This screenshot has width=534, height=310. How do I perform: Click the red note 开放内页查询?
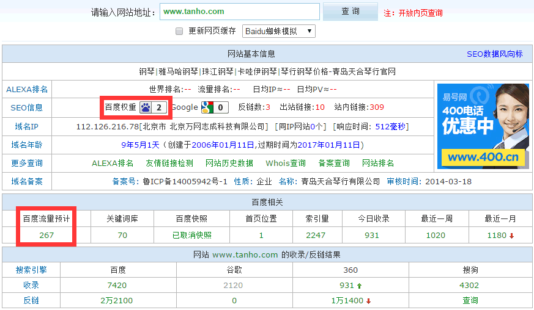[421, 13]
